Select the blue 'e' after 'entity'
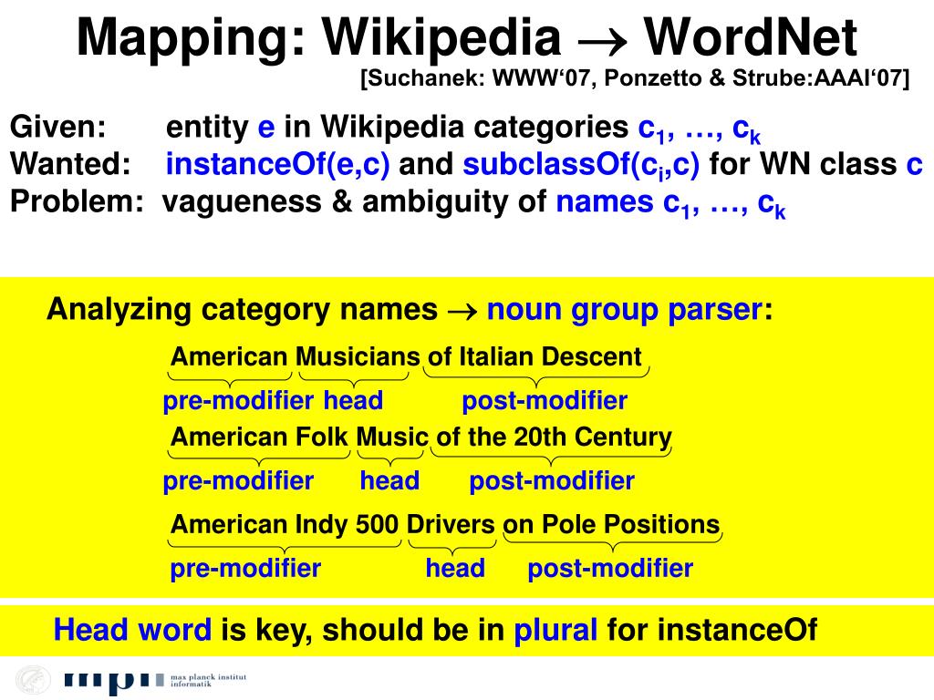934x700 pixels. coord(266,128)
